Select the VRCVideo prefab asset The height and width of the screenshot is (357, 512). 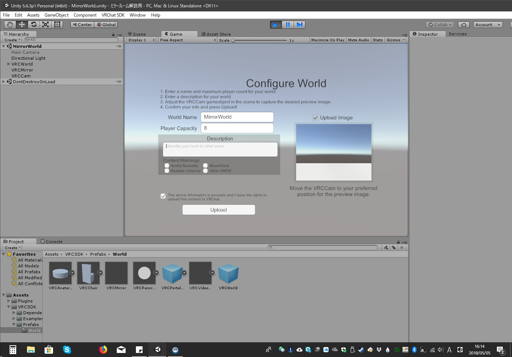click(x=200, y=273)
